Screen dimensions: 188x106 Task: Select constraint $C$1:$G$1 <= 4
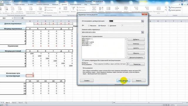click(x=87, y=44)
